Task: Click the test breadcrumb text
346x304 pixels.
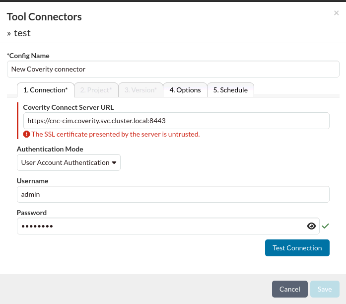Action: click(22, 33)
